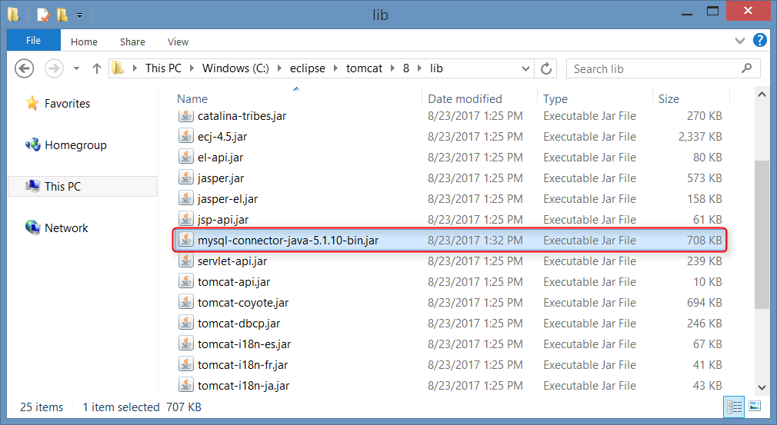777x425 pixels.
Task: Go up one folder level
Action: (x=97, y=68)
